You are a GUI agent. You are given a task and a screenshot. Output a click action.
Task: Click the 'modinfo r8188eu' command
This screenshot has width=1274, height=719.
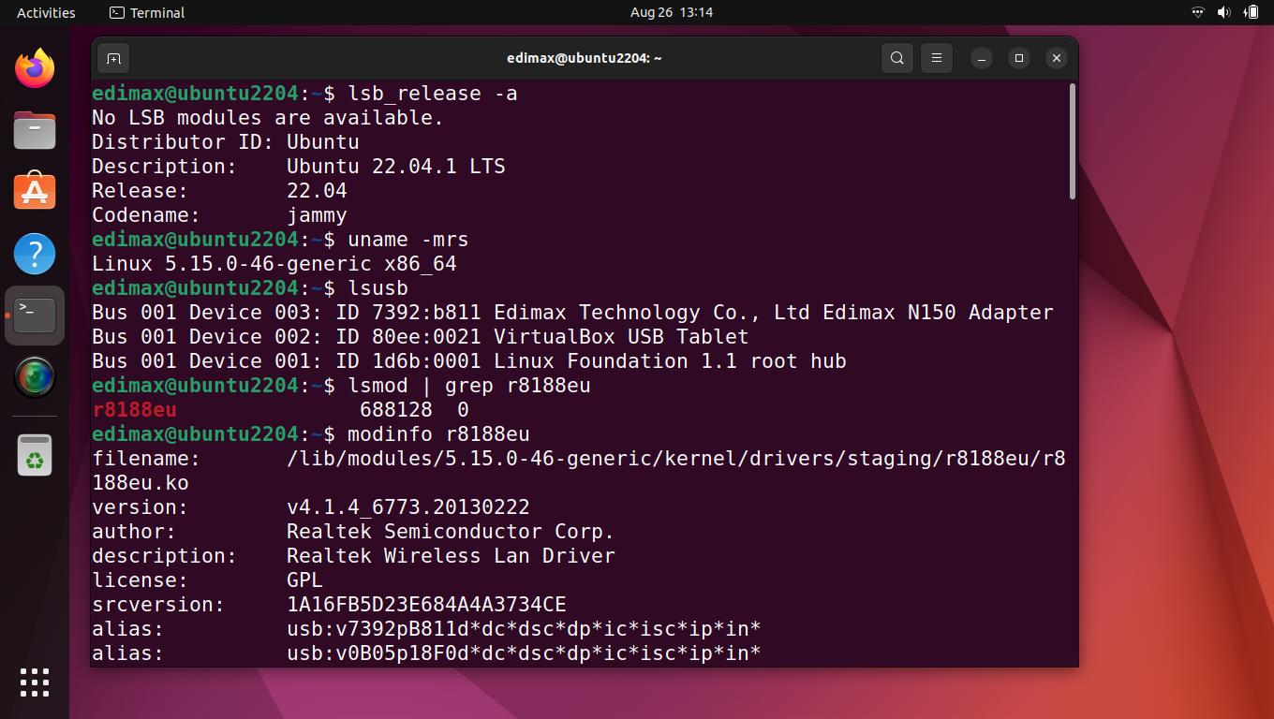(x=438, y=434)
